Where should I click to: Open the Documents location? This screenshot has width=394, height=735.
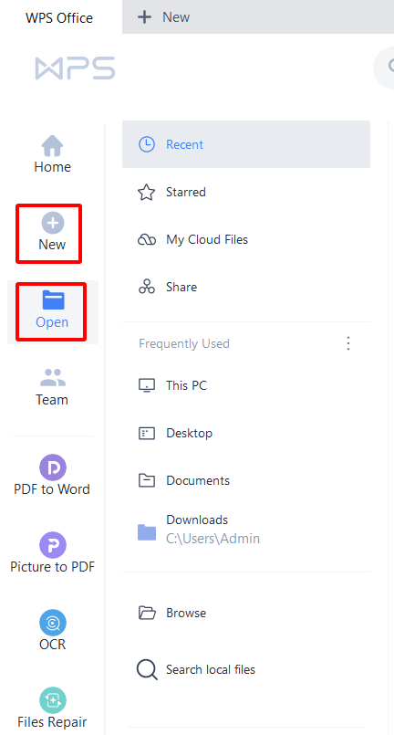(x=246, y=480)
